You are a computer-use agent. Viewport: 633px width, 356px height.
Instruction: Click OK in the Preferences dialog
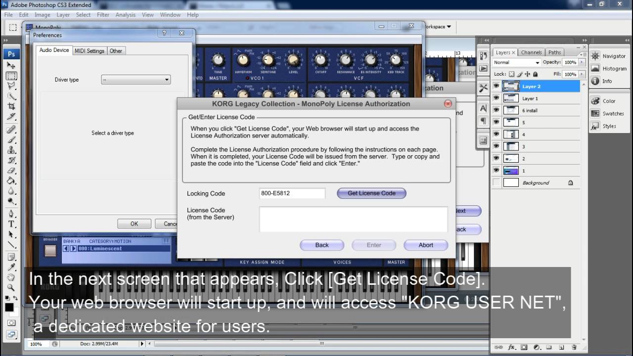tap(134, 223)
